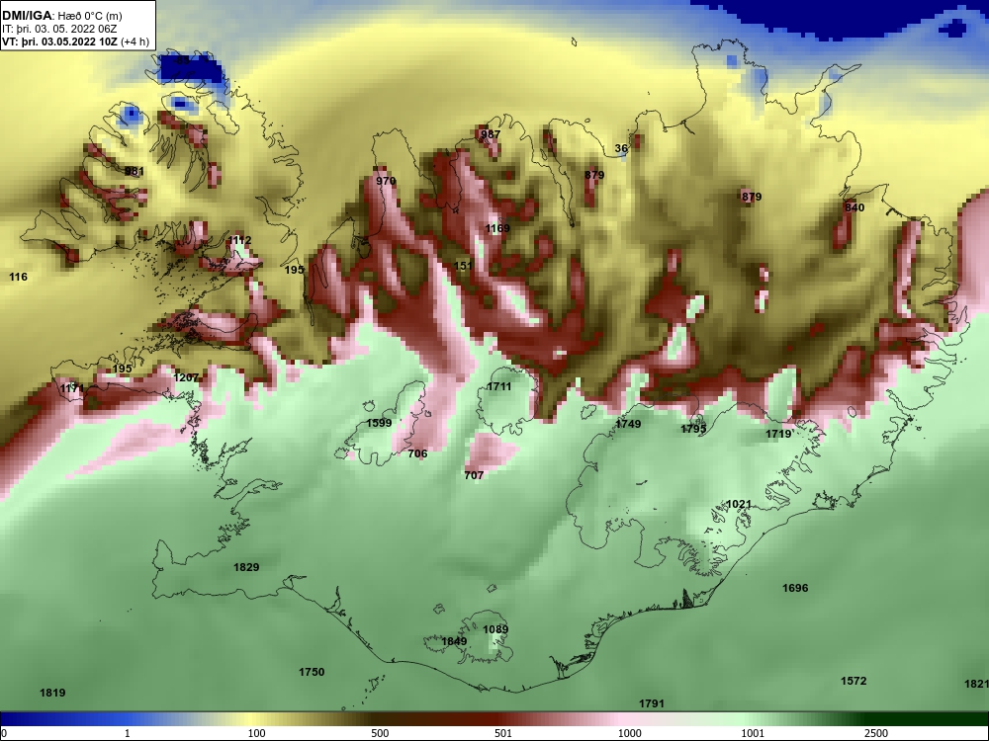The height and width of the screenshot is (741, 989).
Task: Click the map value 1696
Action: click(x=795, y=588)
